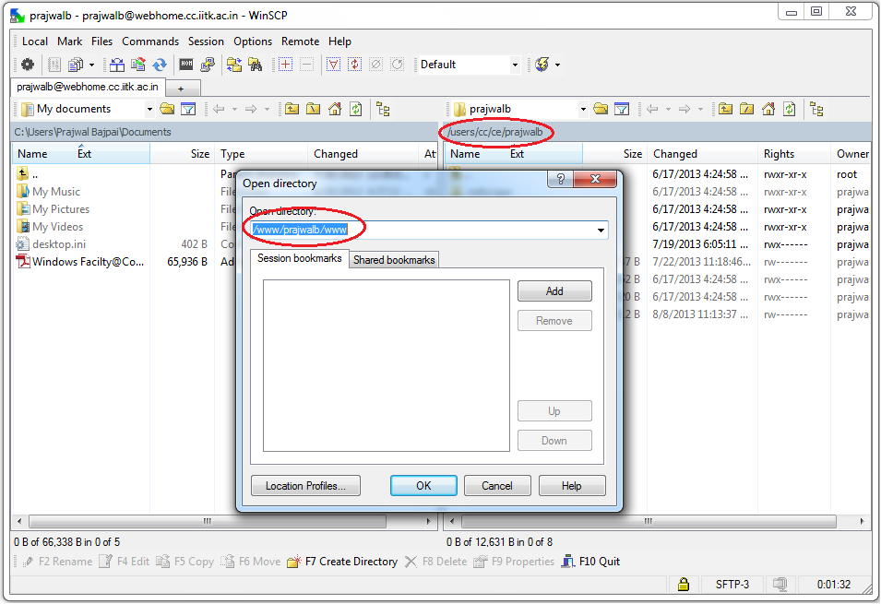Go to local home directory icon

point(335,109)
